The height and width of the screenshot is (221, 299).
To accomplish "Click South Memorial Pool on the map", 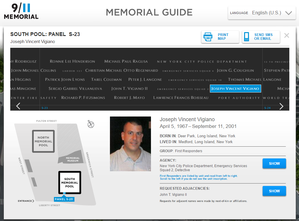I will click(x=69, y=182).
